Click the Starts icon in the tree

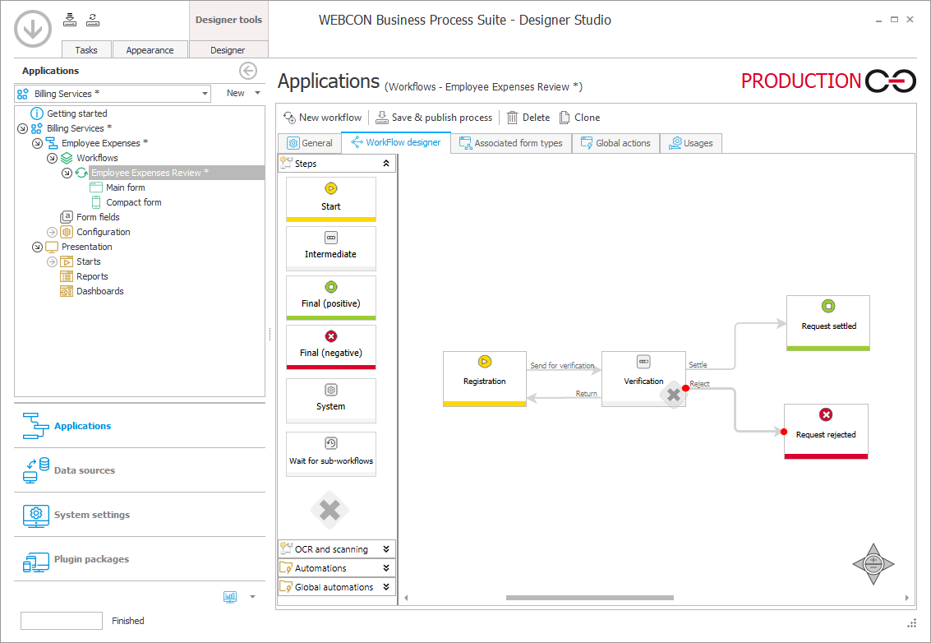pos(67,261)
